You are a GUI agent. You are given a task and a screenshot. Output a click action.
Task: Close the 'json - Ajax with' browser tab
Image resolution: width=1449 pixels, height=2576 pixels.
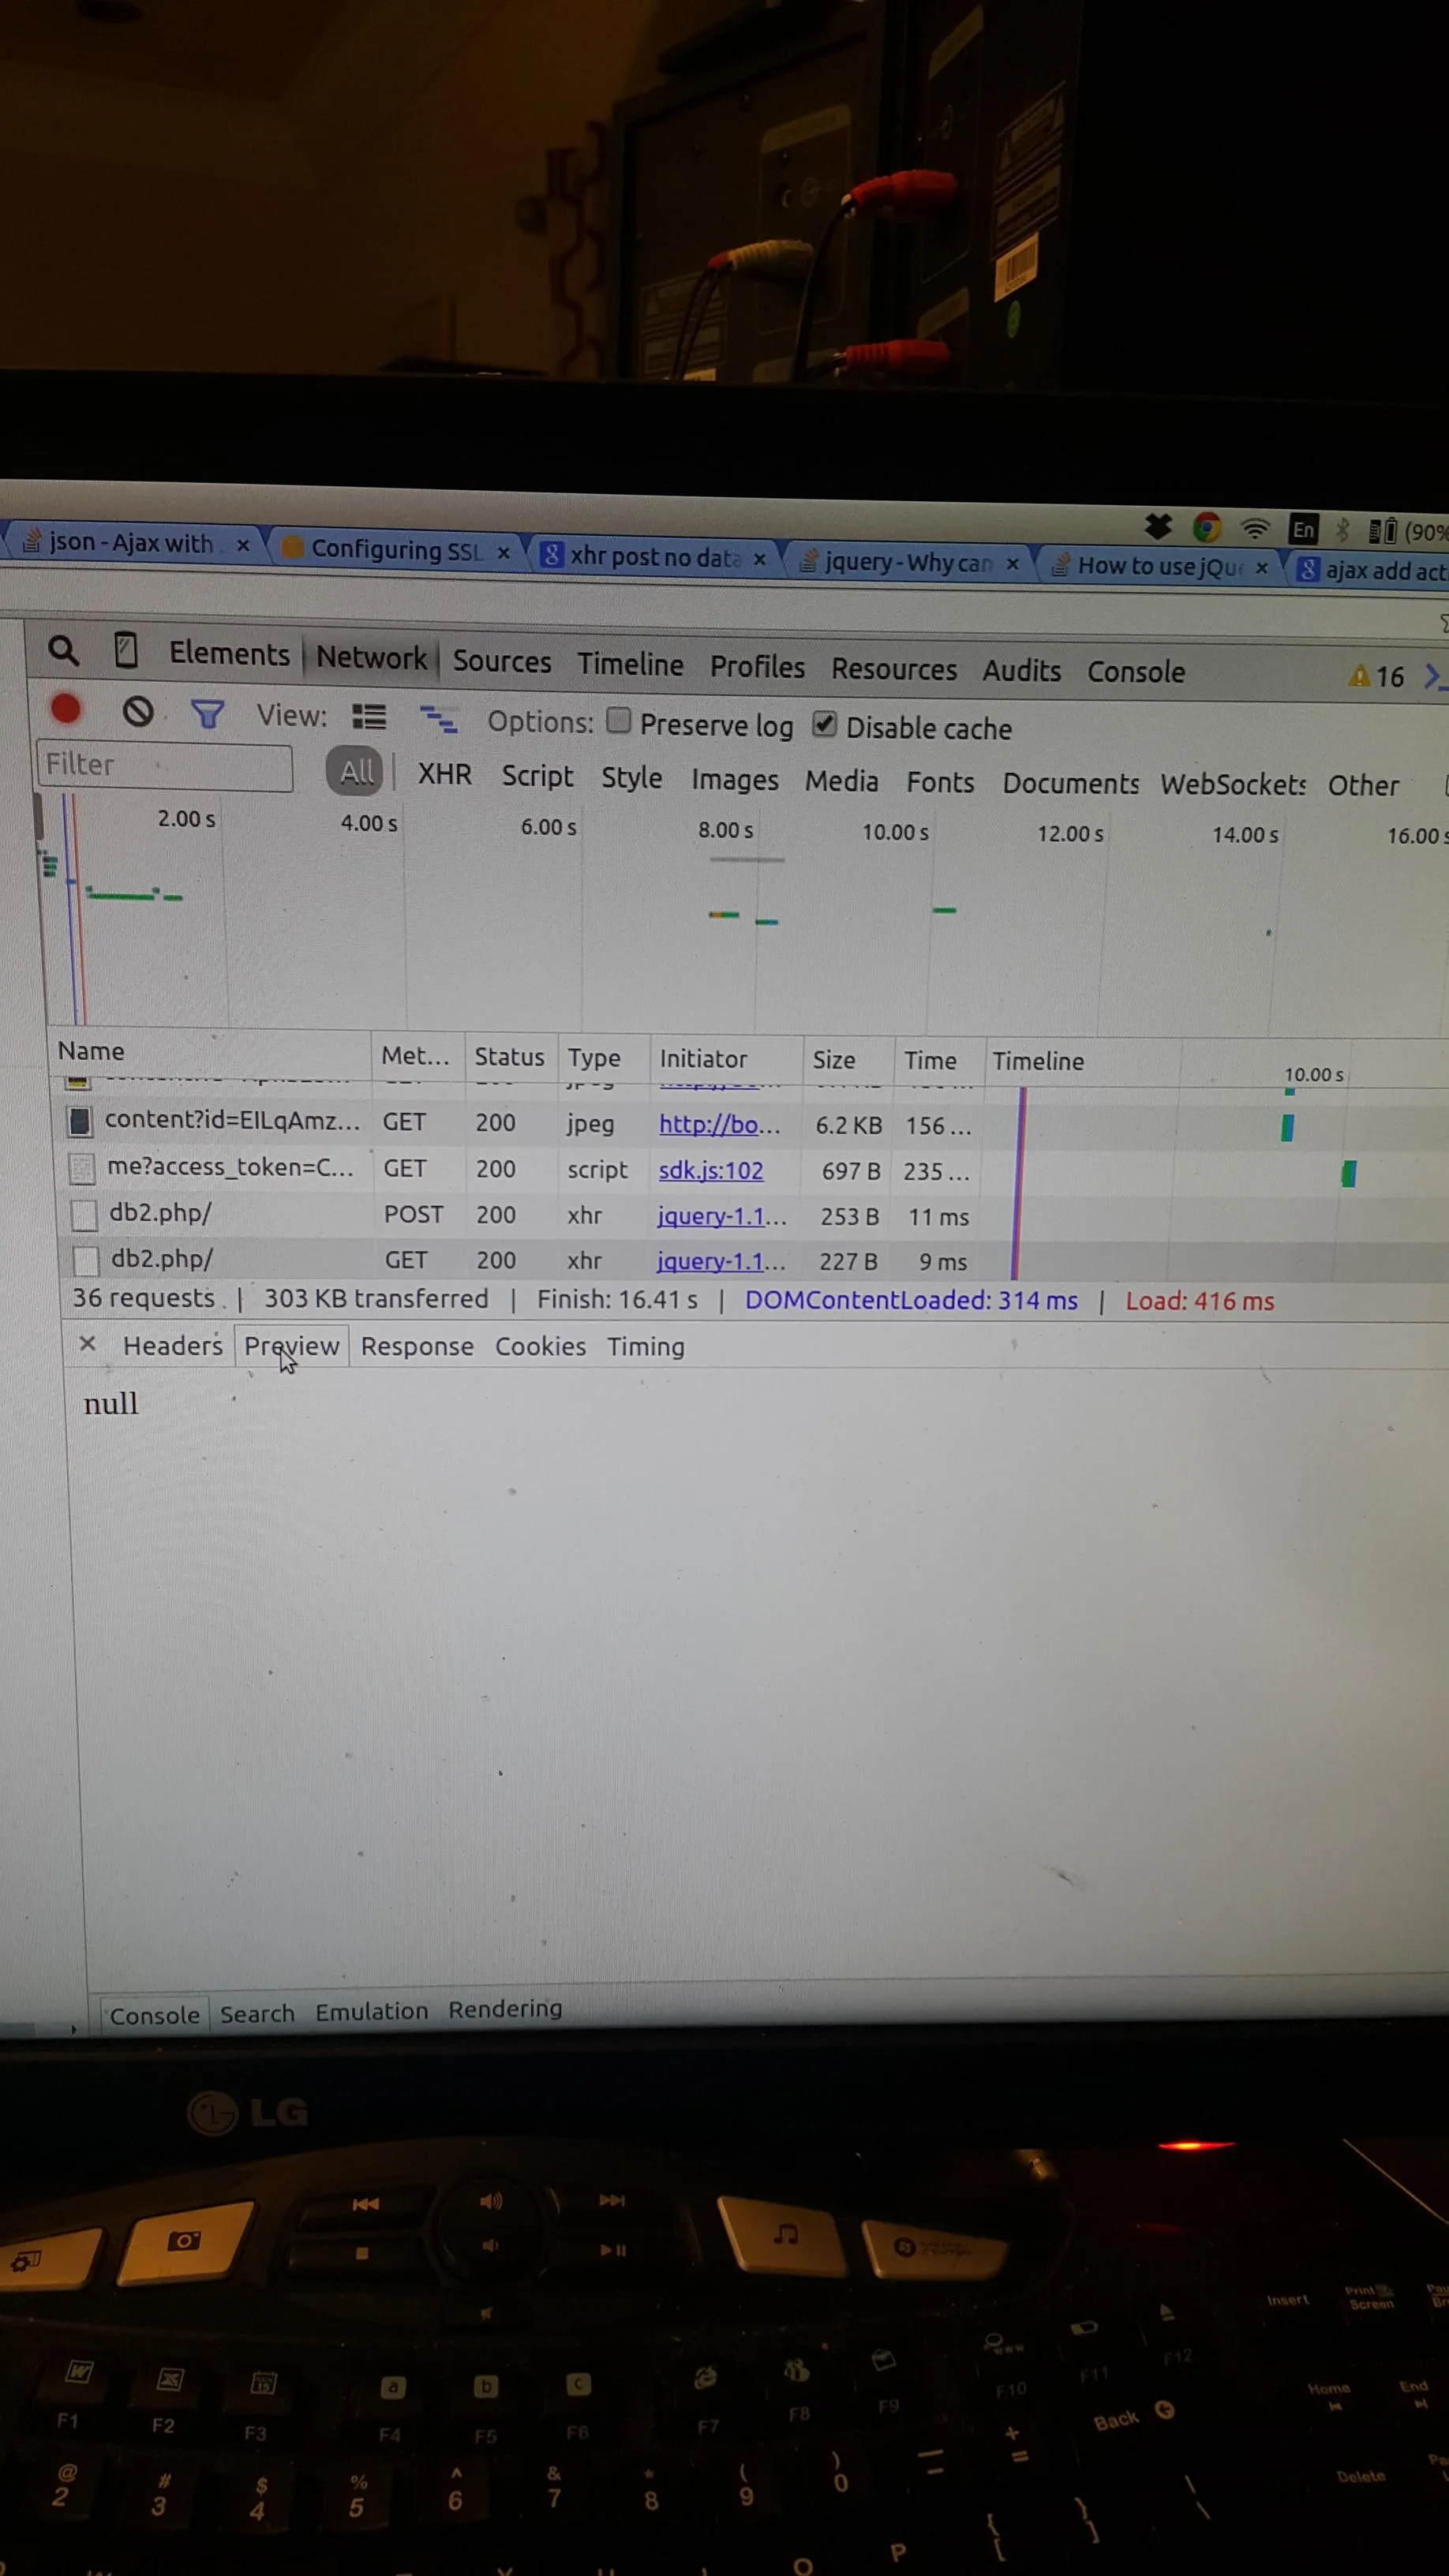(x=243, y=545)
